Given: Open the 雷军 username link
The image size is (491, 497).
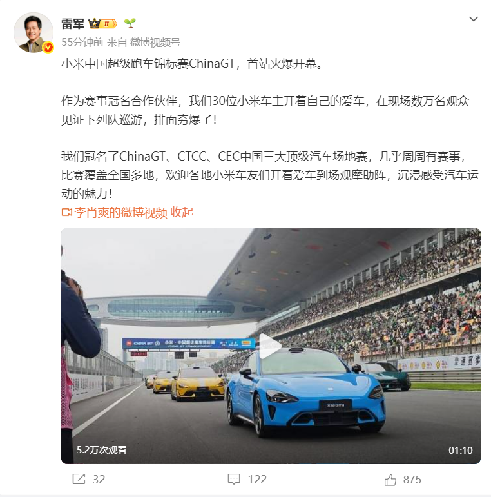Looking at the screenshot, I should [x=73, y=24].
